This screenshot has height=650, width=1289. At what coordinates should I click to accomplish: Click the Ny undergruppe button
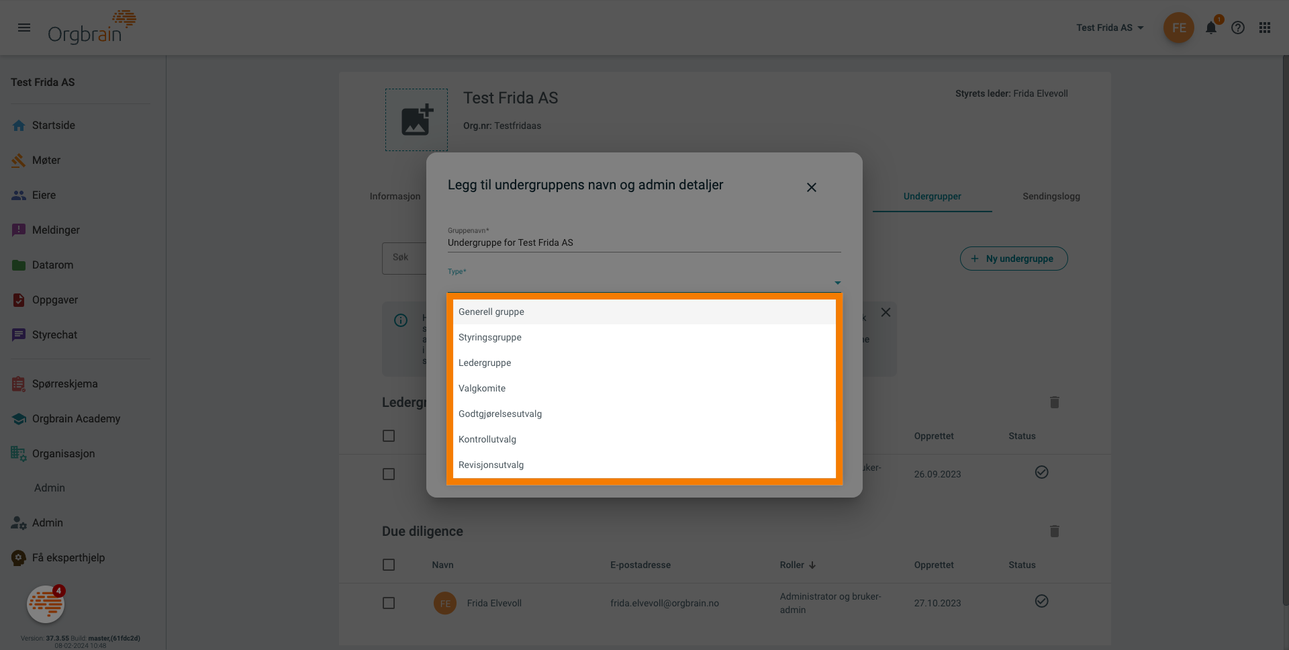[x=1013, y=259]
